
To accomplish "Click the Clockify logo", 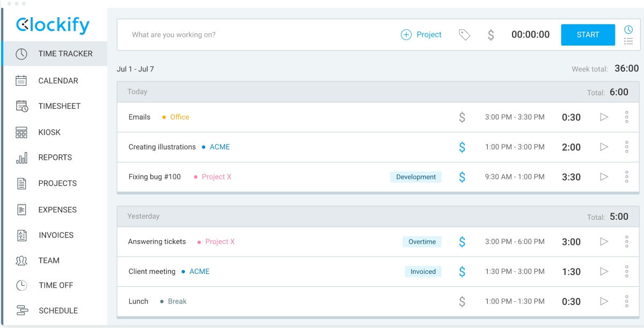I will [53, 25].
